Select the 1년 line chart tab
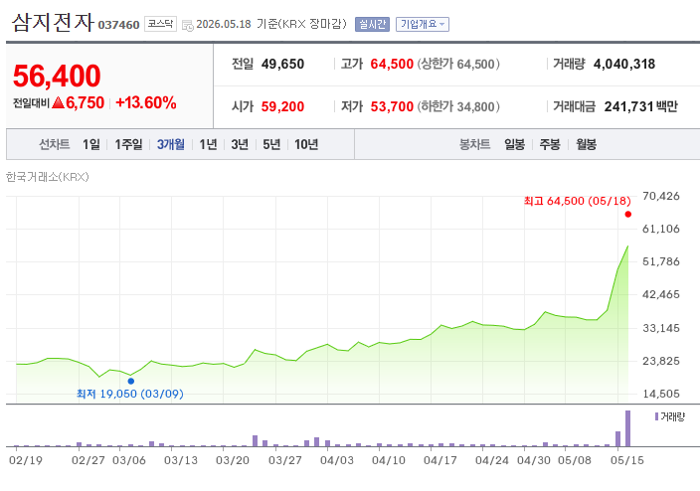This screenshot has width=700, height=491. coord(208,144)
